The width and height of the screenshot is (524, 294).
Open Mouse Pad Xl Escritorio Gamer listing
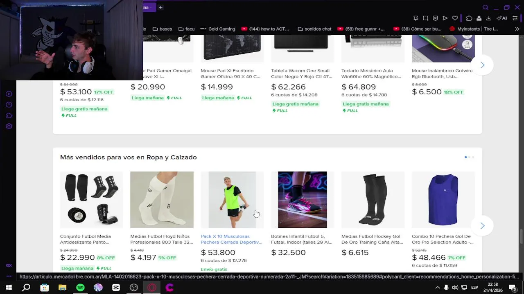(230, 73)
